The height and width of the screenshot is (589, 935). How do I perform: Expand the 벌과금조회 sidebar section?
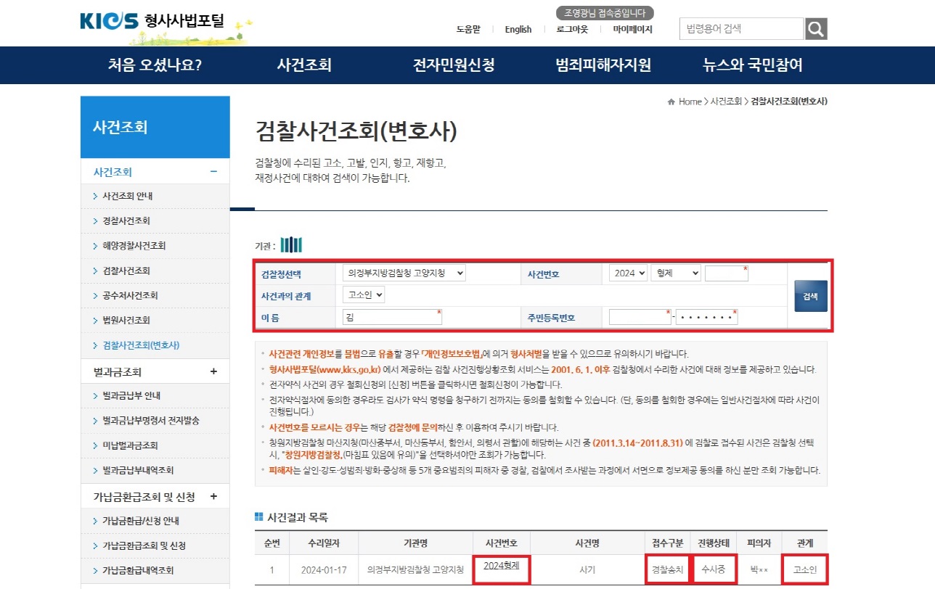[x=214, y=371]
